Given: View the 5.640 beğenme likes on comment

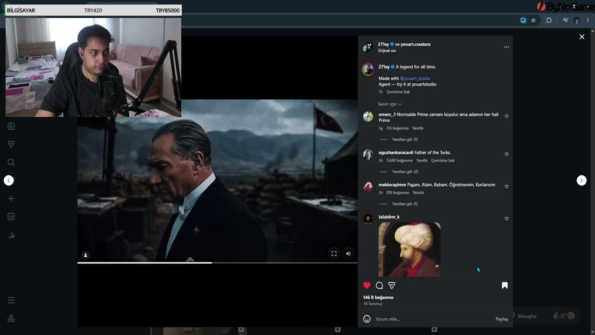Looking at the screenshot, I should [x=399, y=161].
